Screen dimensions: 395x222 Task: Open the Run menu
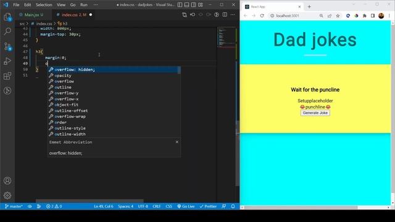[84, 5]
